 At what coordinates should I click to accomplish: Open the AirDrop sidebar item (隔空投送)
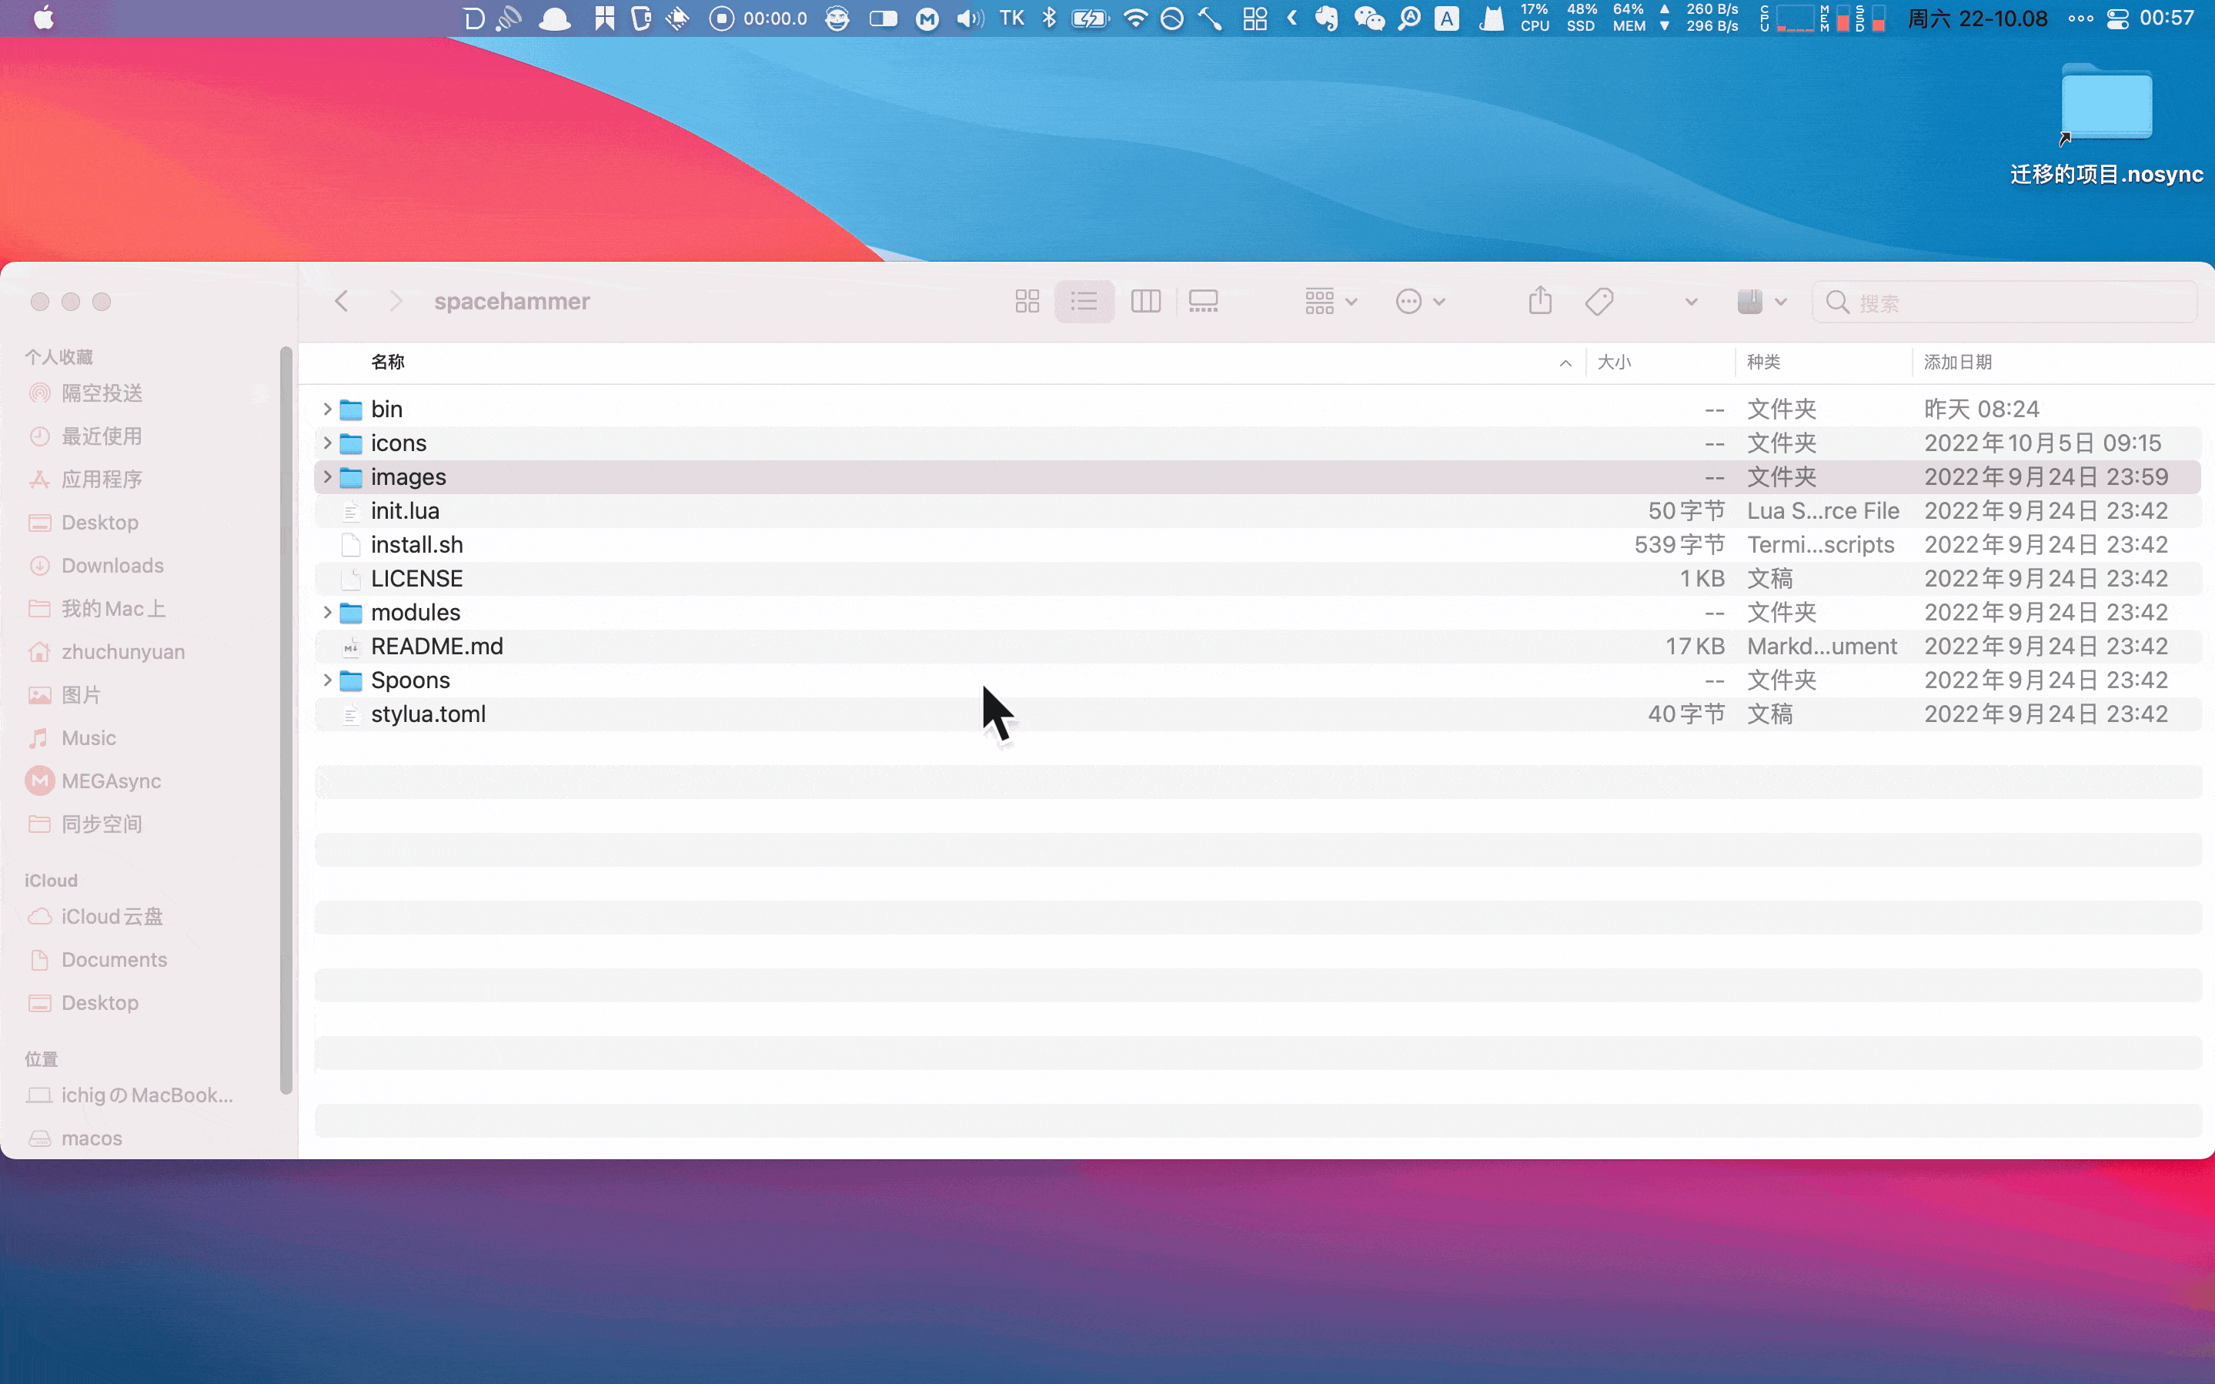(102, 393)
